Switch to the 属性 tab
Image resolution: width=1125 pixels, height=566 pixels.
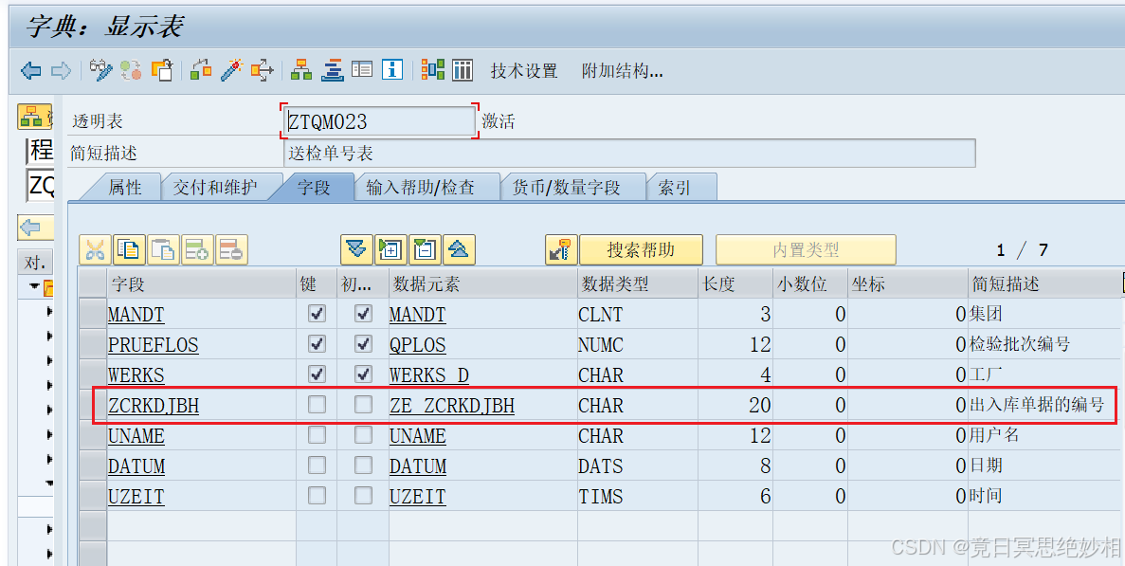point(125,187)
